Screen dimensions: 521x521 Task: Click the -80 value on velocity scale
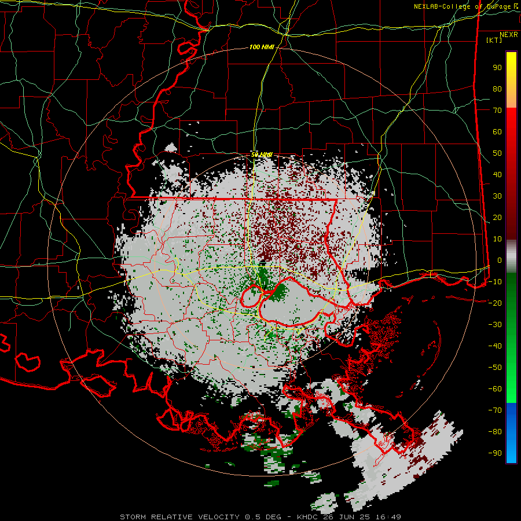click(x=495, y=432)
